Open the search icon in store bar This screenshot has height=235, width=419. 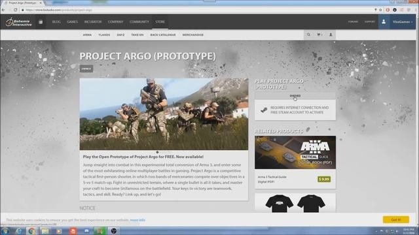[x=308, y=35]
